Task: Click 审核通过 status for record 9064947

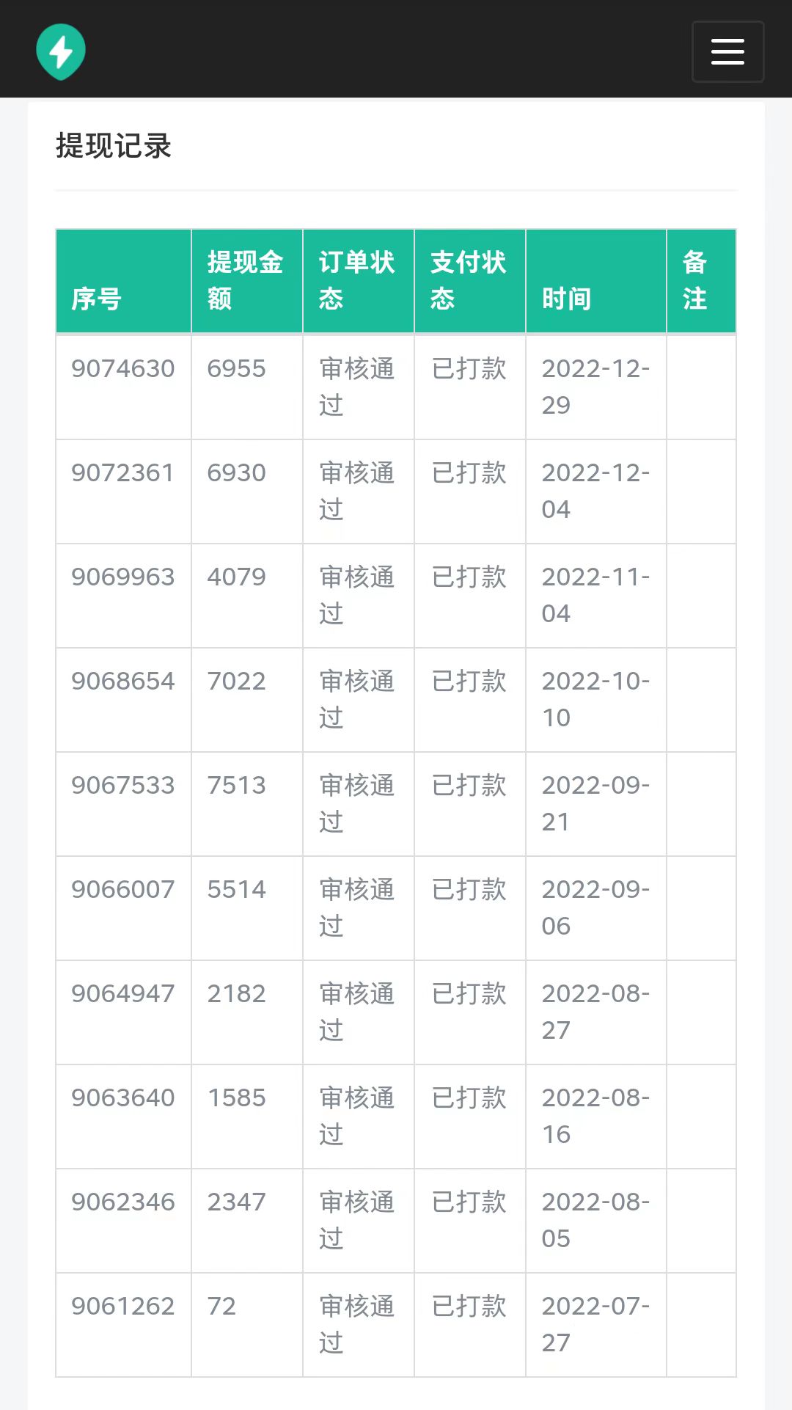Action: tap(356, 1011)
